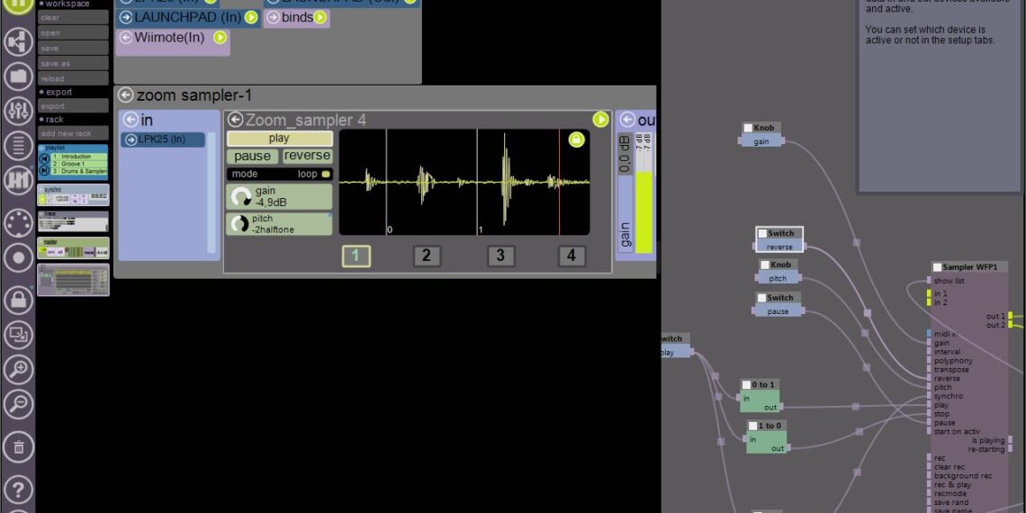The width and height of the screenshot is (1026, 513).
Task: Click the zoom out magnifier icon
Action: [18, 404]
